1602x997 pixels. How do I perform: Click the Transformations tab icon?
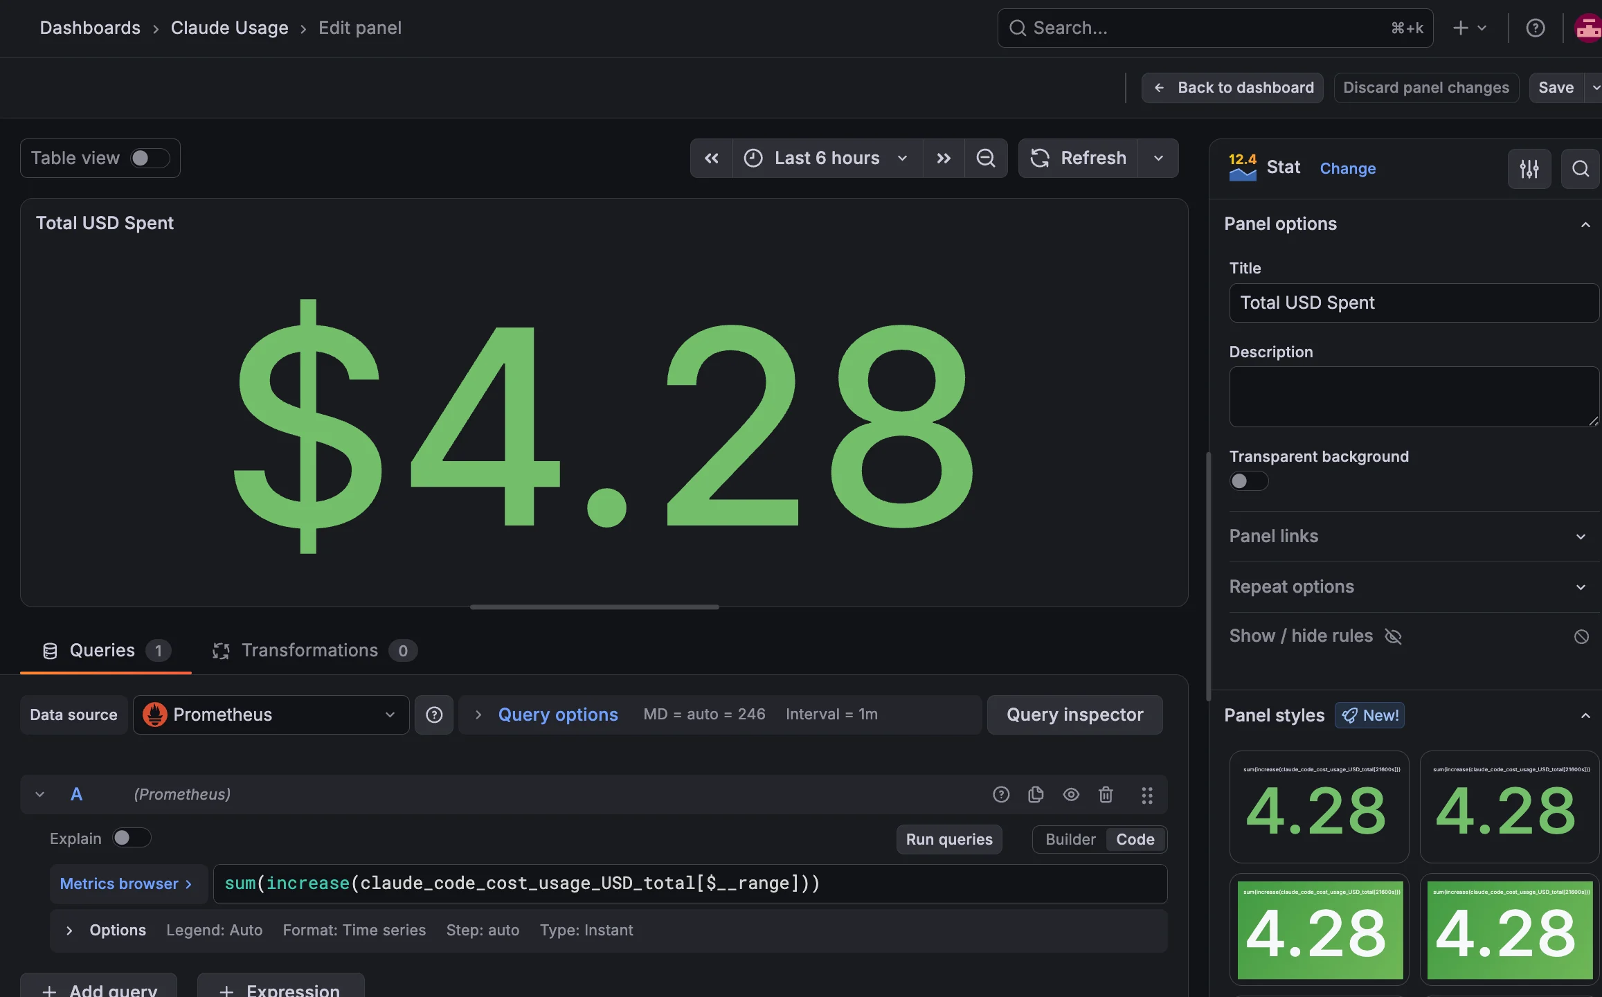click(221, 651)
